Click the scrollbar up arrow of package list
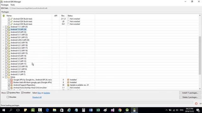The width and height of the screenshot is (202, 113). coord(200,15)
